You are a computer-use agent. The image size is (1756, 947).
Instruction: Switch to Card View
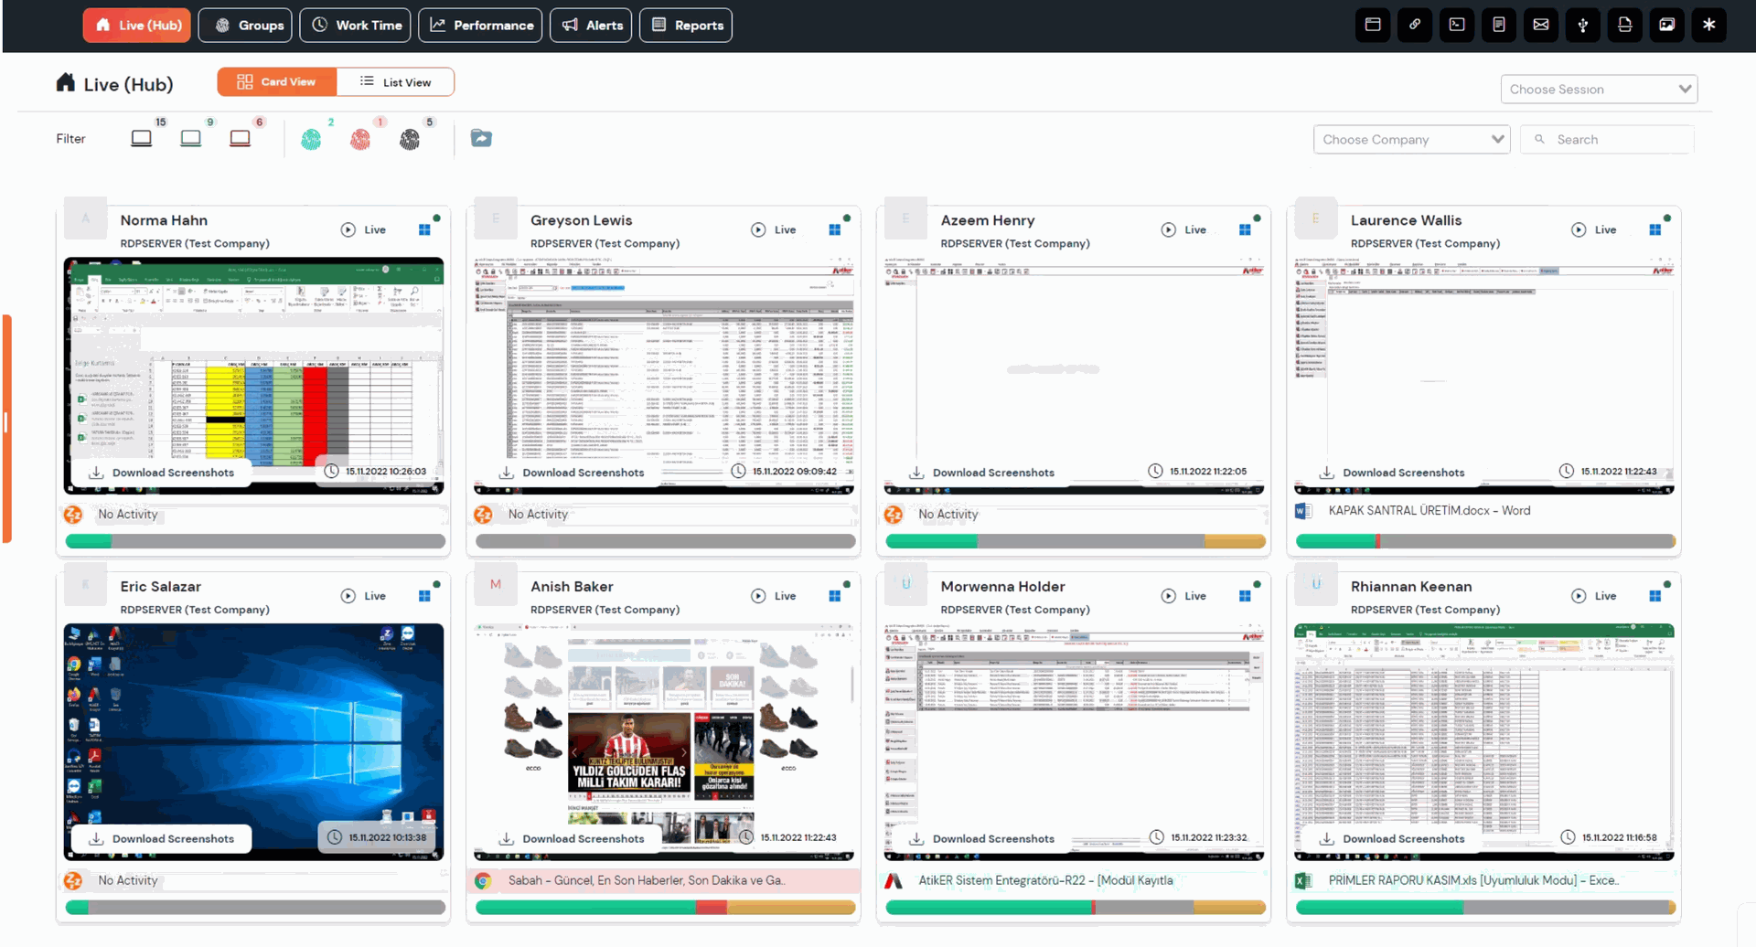277,82
